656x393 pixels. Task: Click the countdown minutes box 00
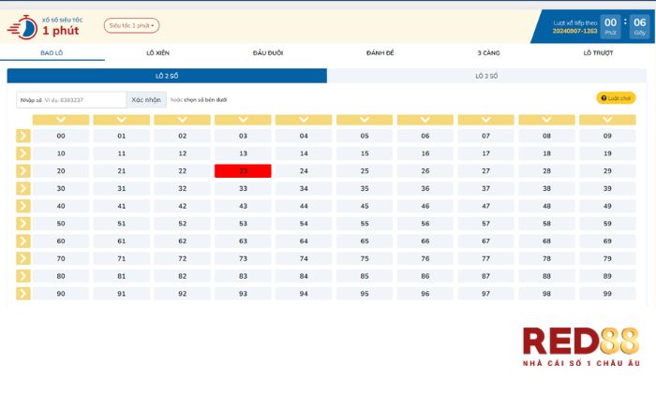tap(610, 27)
